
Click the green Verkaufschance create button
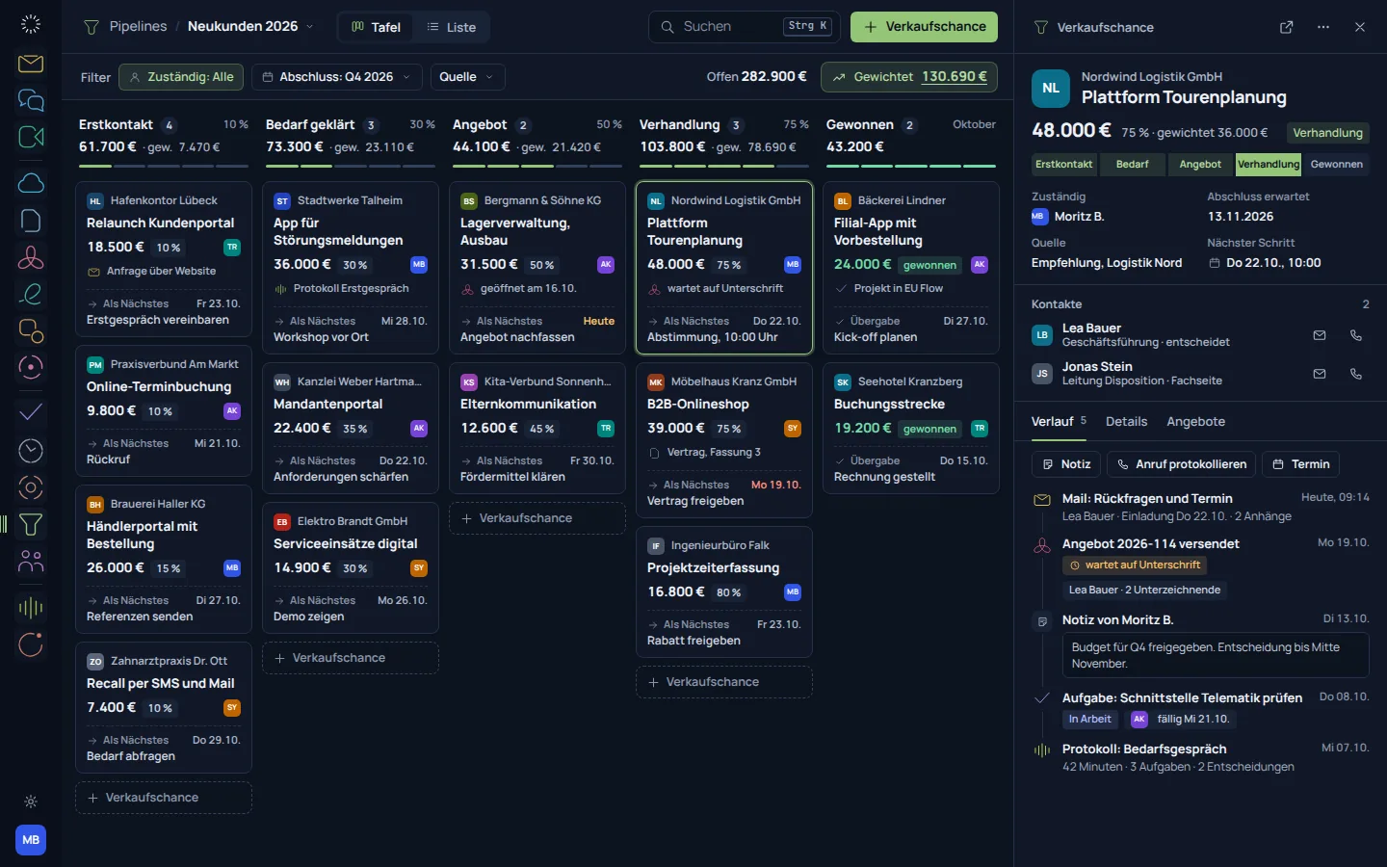pos(924,27)
